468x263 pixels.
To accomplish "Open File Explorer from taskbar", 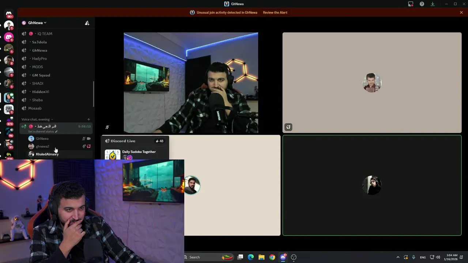I will tap(261, 257).
